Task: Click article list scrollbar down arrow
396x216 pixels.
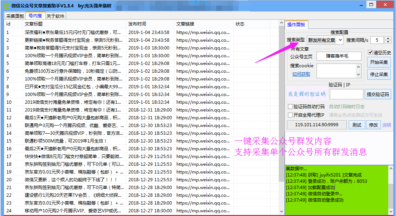Action: (x=281, y=212)
